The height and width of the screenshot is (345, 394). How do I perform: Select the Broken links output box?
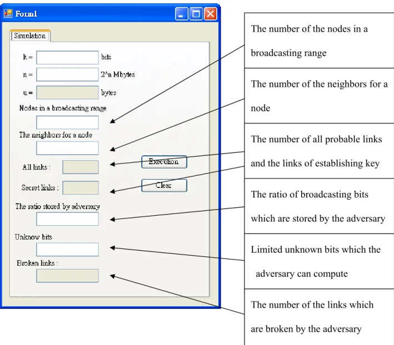(67, 276)
